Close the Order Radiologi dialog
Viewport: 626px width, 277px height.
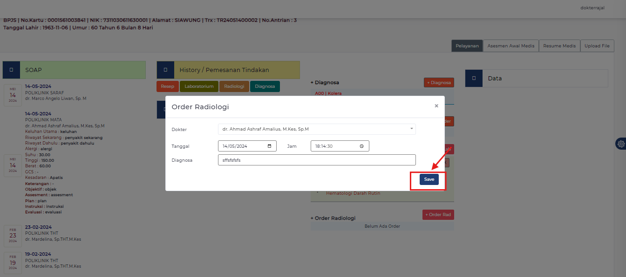(x=436, y=106)
